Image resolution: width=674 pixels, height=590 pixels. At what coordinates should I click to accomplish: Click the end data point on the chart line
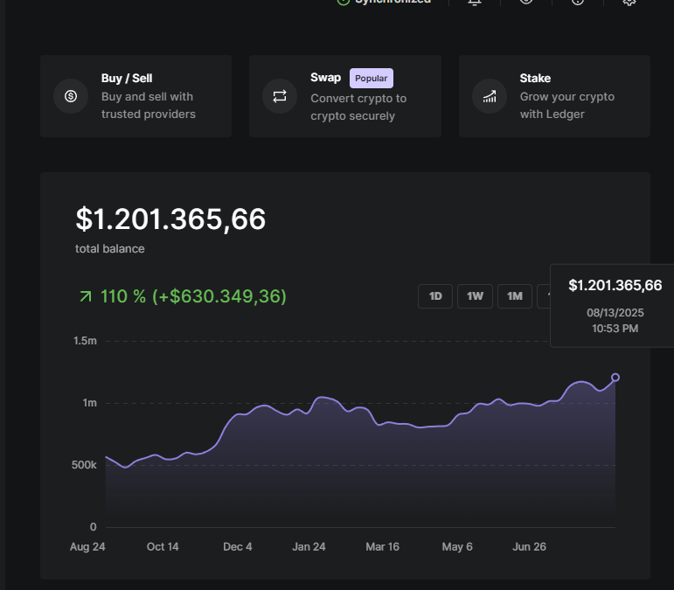point(615,378)
